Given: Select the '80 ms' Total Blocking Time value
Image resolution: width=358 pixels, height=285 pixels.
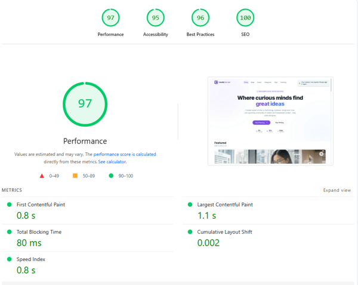Looking at the screenshot, I should [29, 243].
